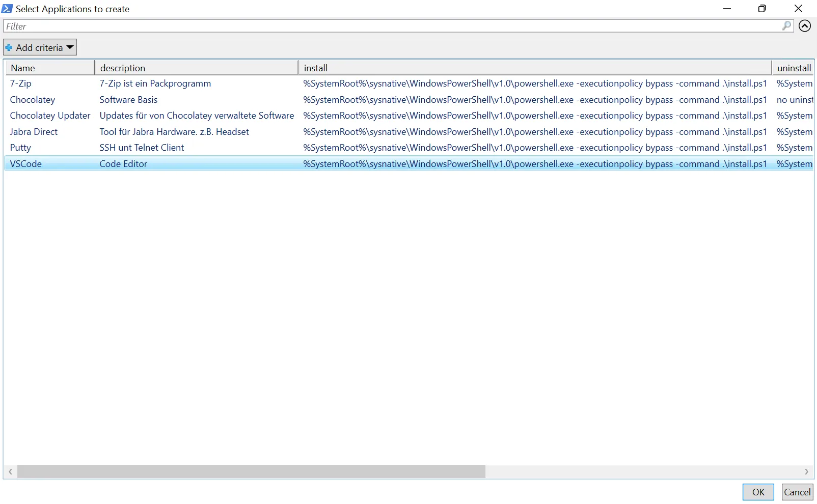The image size is (817, 504).
Task: Click the horizontal scrollbar right arrow
Action: point(806,472)
